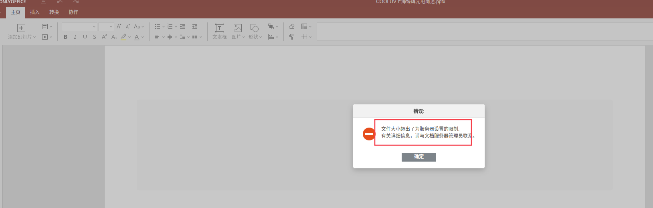Decrease font size with the smaller A icon
Screen dimensions: 653x208
(128, 26)
